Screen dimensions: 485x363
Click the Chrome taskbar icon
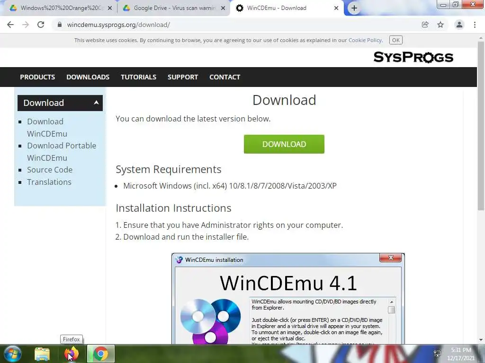pyautogui.click(x=101, y=354)
